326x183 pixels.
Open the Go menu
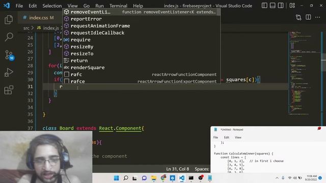click(87, 6)
